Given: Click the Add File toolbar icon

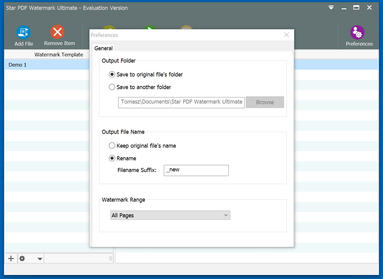Looking at the screenshot, I should point(23,32).
